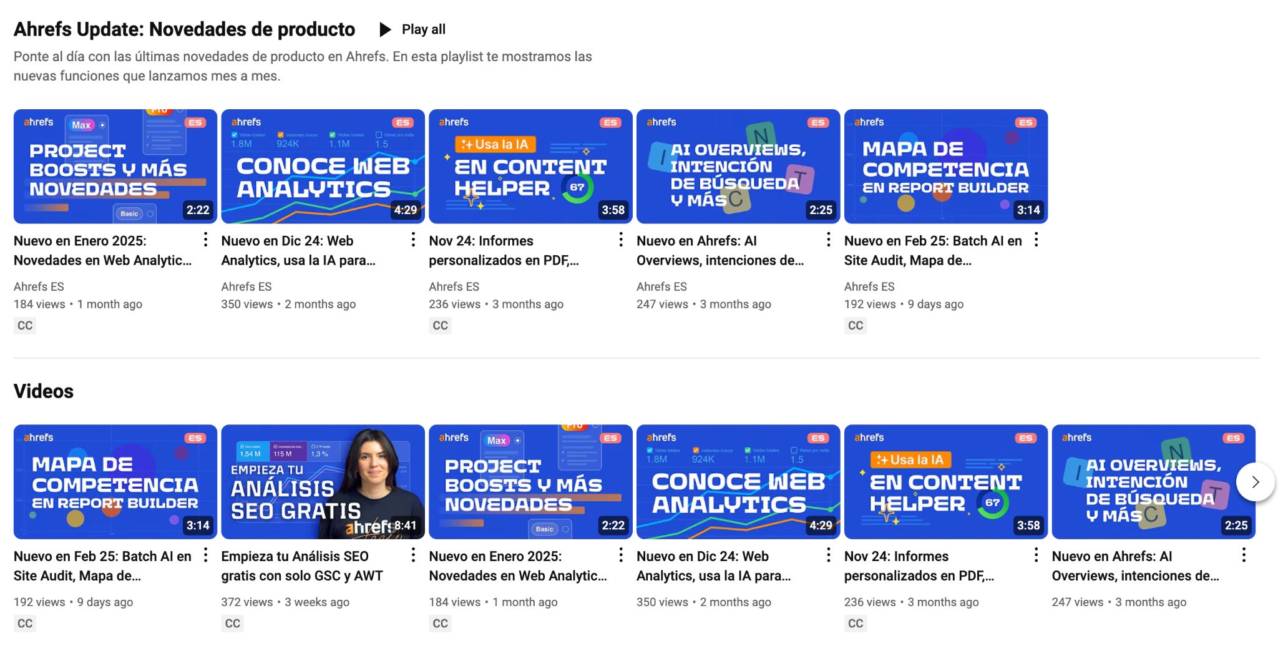Click CC badge under Nov 24 video in Videos section
This screenshot has height=651, width=1278.
point(856,623)
